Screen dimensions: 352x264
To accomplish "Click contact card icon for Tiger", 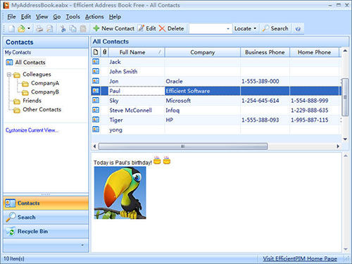I will [96, 120].
